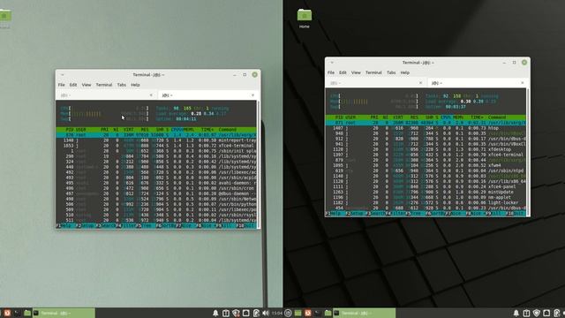Screen dimensions: 565x318
Task: Open notification bell in dark-desktop tray
Action: pos(516,313)
